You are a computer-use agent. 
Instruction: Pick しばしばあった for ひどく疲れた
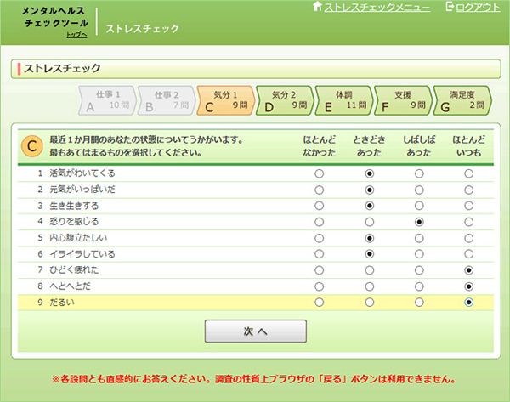pyautogui.click(x=419, y=270)
